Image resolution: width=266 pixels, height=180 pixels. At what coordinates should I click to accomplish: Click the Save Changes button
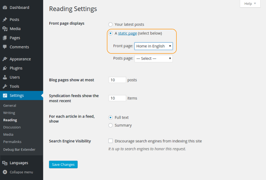click(x=63, y=164)
